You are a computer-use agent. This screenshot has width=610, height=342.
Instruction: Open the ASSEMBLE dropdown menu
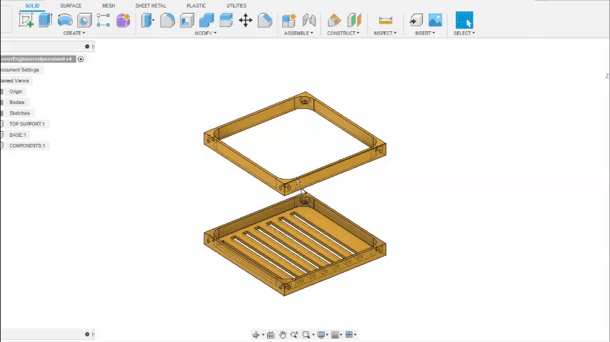[299, 33]
